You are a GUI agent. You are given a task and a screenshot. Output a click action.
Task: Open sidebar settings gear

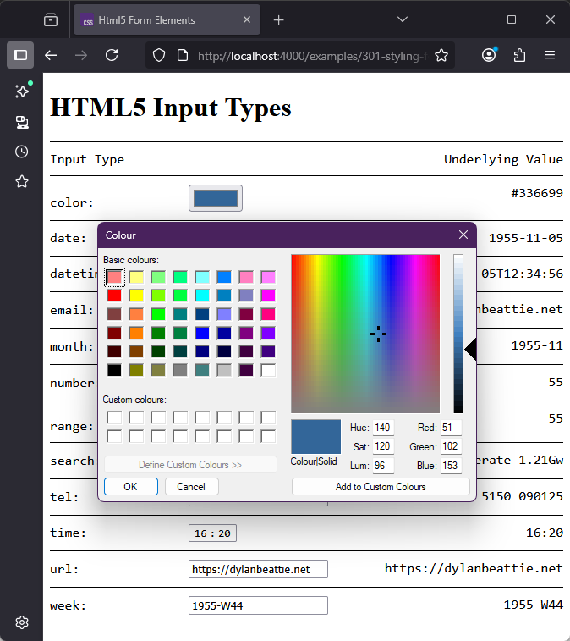22,622
